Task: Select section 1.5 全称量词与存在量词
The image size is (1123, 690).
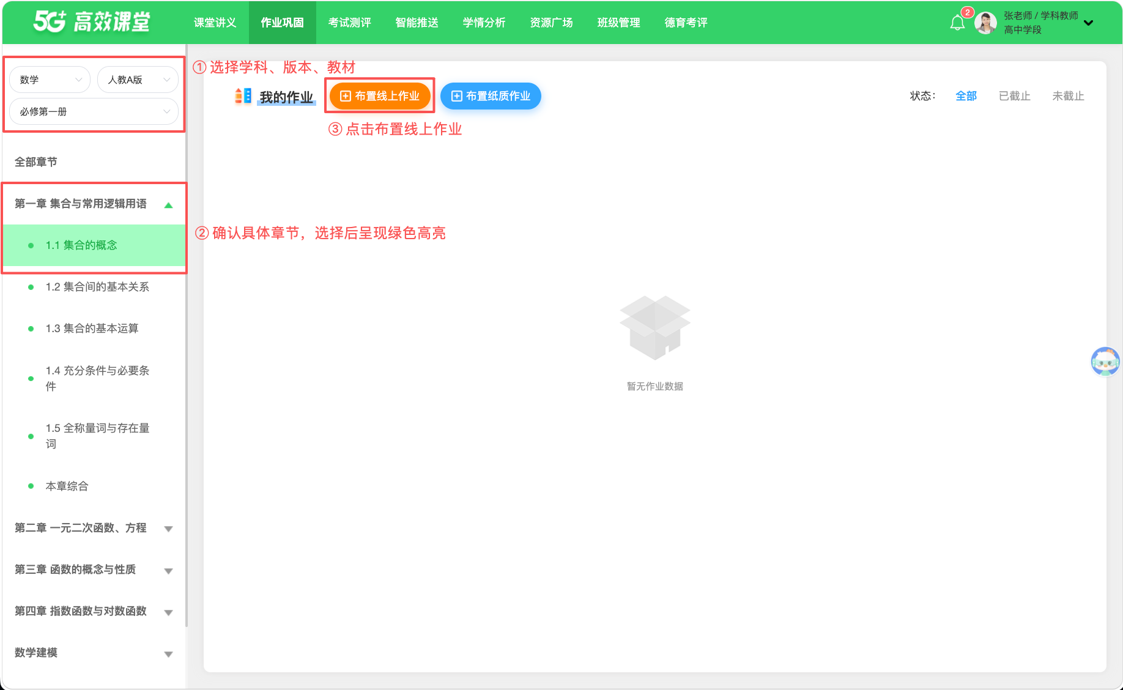Action: [x=94, y=436]
